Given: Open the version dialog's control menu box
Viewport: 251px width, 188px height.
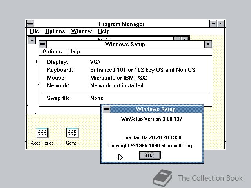Looking at the screenshot, I should click(x=106, y=109).
